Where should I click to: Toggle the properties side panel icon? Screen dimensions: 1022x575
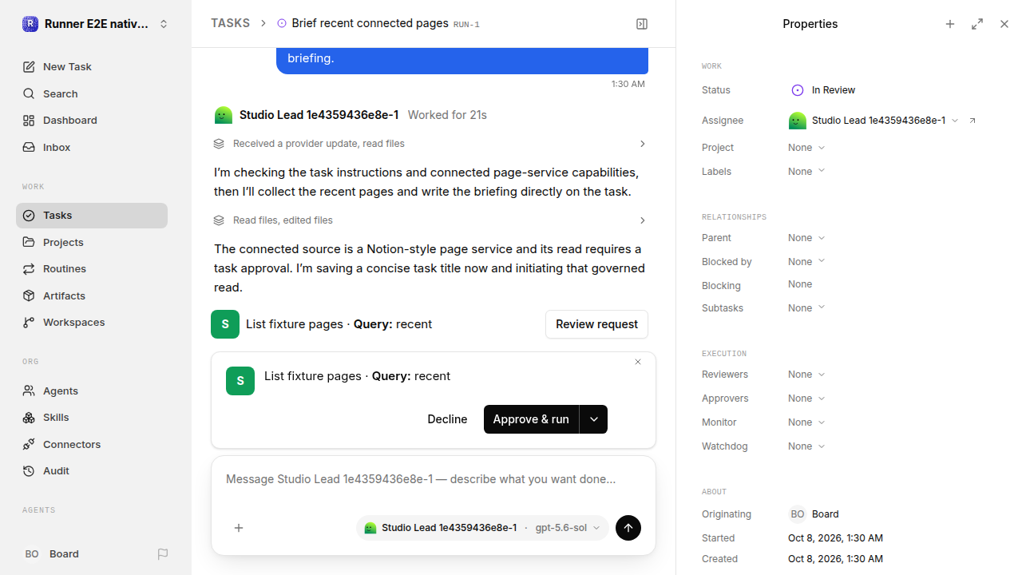tap(642, 24)
